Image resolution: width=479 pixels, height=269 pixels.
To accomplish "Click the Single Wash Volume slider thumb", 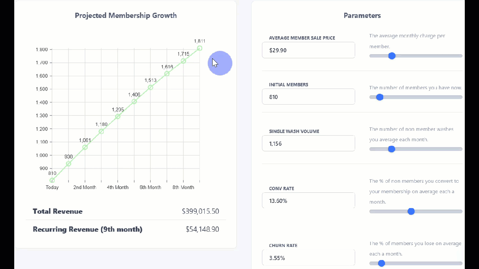I will (391, 149).
